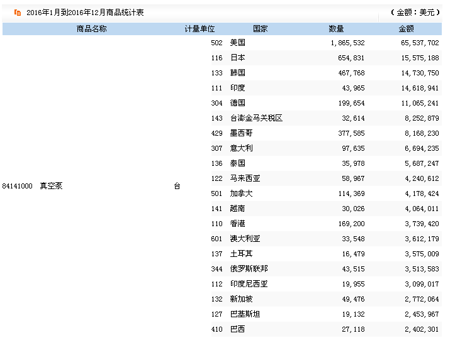The image size is (455, 343).
Task: Select country 日本 in row 116
Action: click(238, 58)
